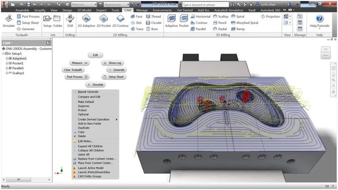Image resolution: width=338 pixels, height=190 pixels.
Task: Select the Projection 3D milling strategy
Action: point(270,16)
